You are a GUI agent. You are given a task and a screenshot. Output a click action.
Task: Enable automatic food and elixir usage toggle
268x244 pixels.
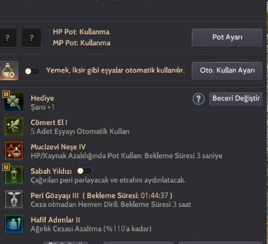pyautogui.click(x=33, y=71)
